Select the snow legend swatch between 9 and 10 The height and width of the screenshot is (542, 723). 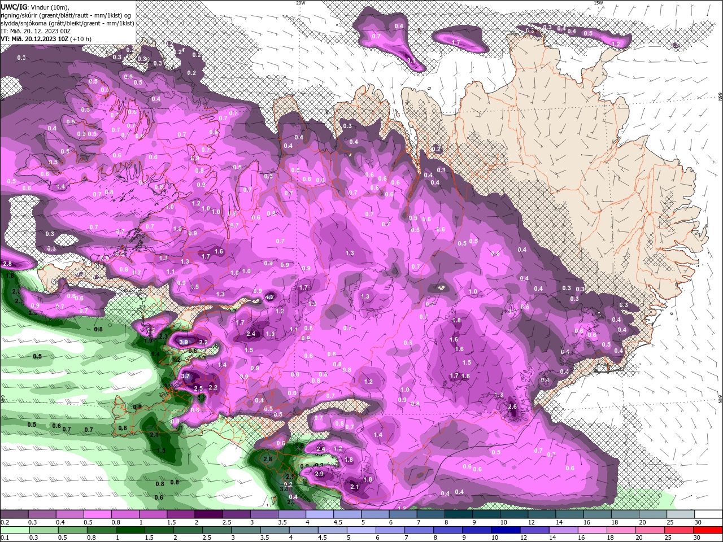pos(486,514)
